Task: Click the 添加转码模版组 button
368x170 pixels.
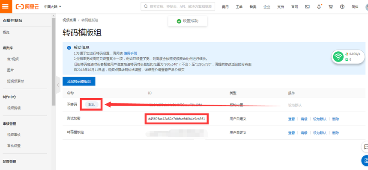Action: 79,82
